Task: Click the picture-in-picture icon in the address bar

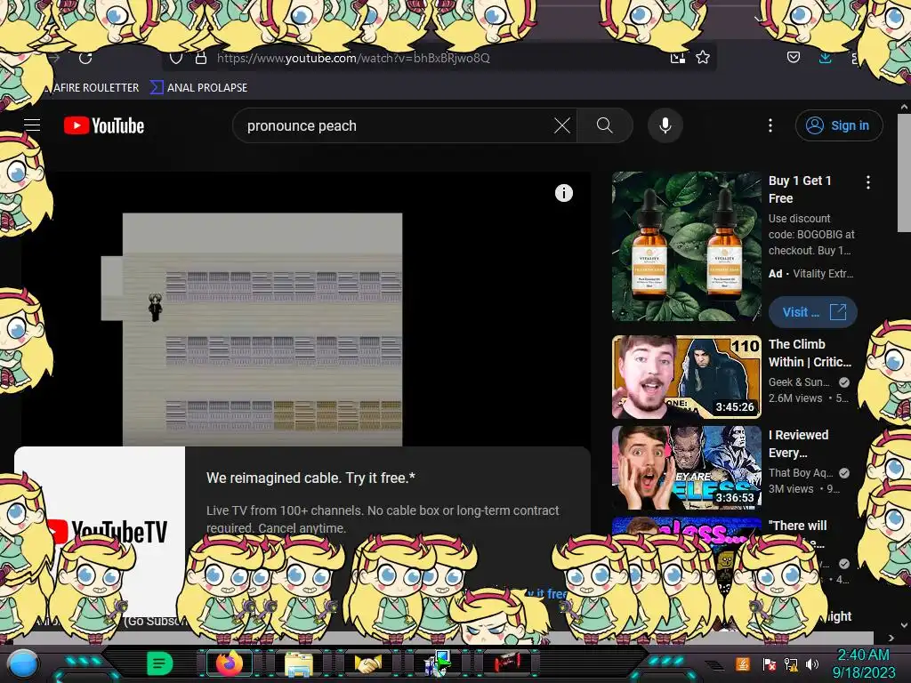Action: coord(677,58)
